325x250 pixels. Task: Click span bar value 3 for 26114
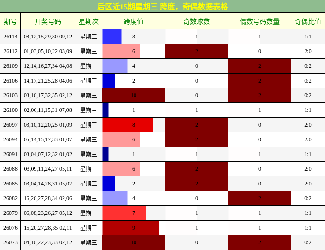134,37
